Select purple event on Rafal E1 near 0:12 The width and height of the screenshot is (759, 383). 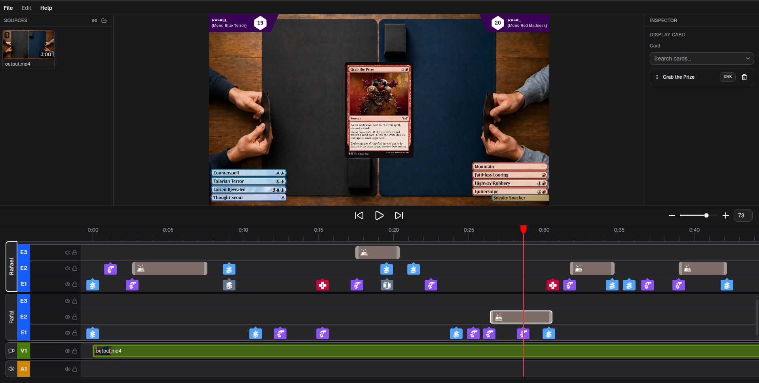pyautogui.click(x=280, y=334)
